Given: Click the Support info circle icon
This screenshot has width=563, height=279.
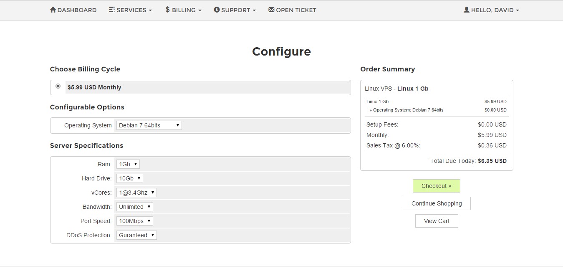Looking at the screenshot, I should coord(217,10).
